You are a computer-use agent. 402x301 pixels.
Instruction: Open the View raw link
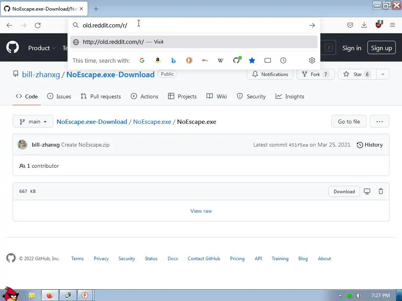click(201, 211)
